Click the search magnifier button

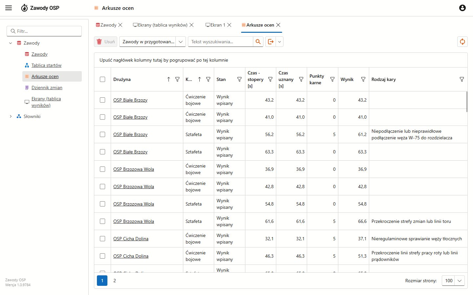tap(258, 42)
